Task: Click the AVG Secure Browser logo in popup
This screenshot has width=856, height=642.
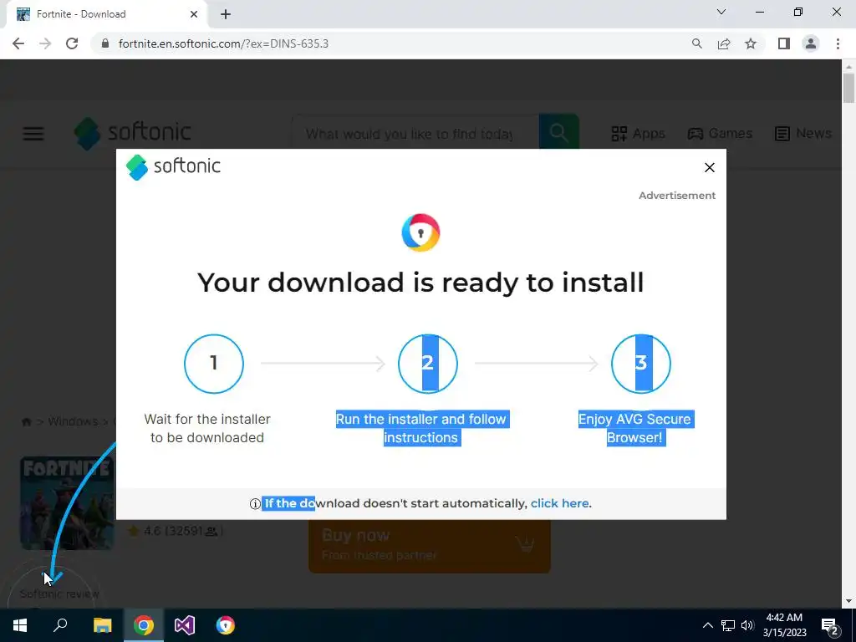Action: pyautogui.click(x=420, y=232)
